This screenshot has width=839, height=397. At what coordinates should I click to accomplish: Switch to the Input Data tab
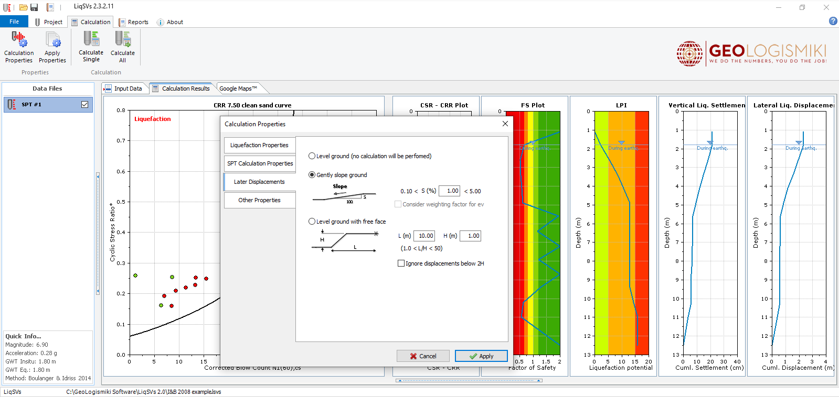tap(128, 89)
